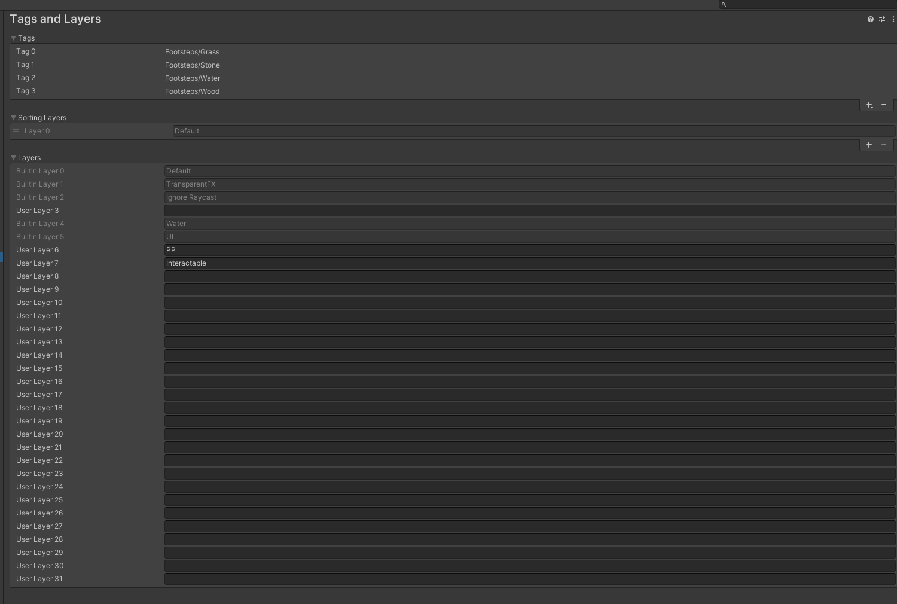The width and height of the screenshot is (897, 604).
Task: Select the Tag 3 Footsteps/Wood row
Action: (x=192, y=91)
